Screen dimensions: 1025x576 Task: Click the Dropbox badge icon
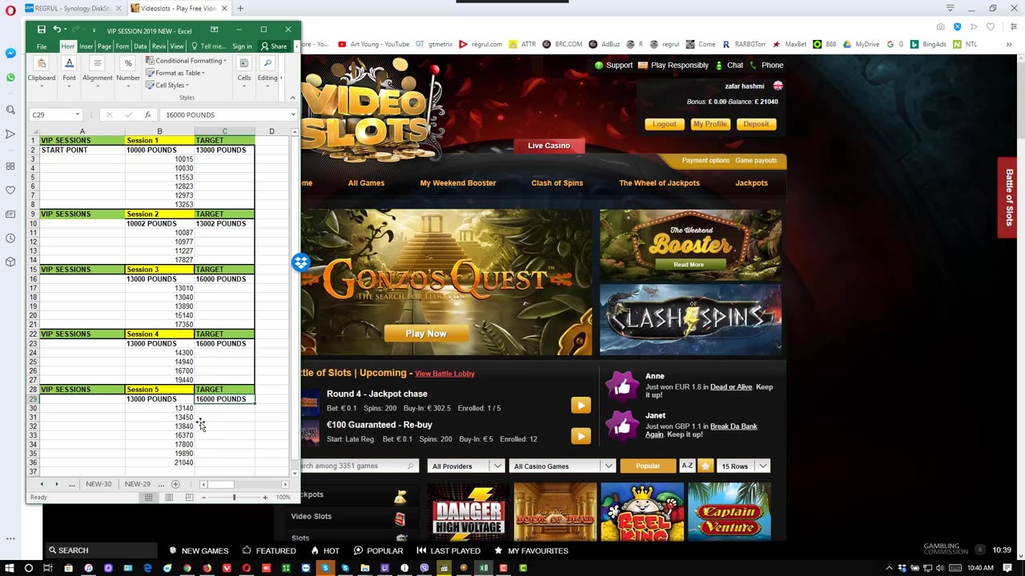point(300,262)
